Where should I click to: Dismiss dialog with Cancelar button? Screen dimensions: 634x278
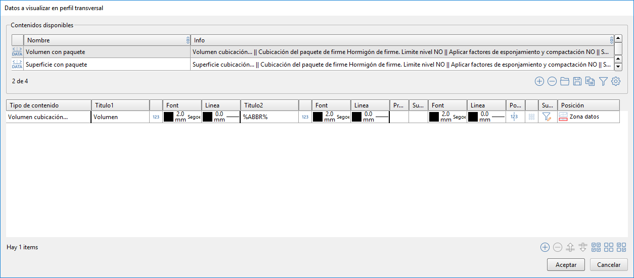(x=609, y=264)
